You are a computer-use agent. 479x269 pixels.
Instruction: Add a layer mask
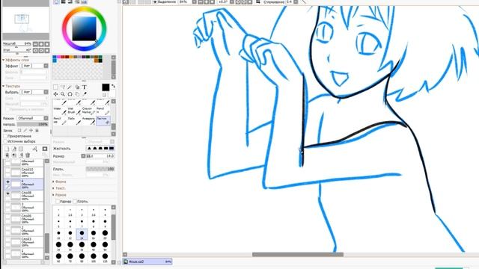(x=45, y=149)
